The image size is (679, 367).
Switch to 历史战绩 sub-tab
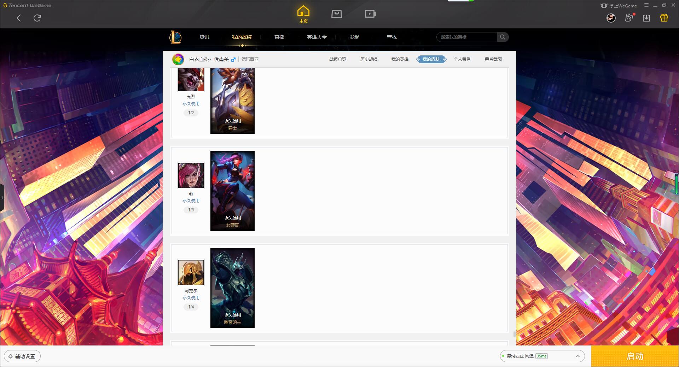coord(369,59)
